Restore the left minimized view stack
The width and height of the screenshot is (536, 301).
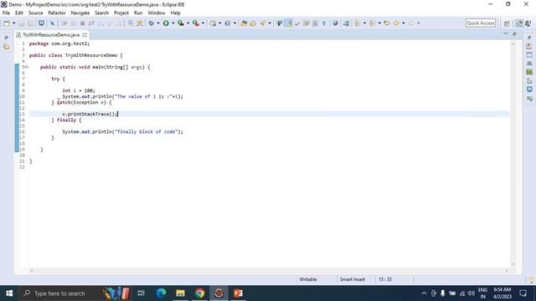(6, 38)
